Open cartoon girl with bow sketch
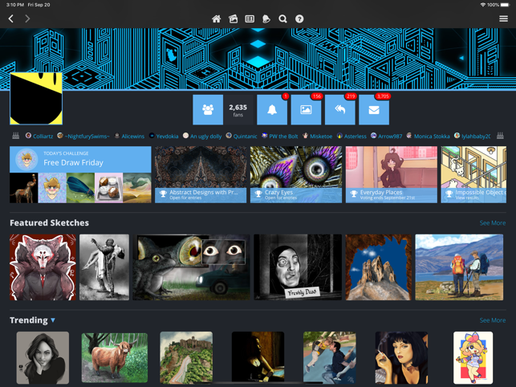The height and width of the screenshot is (387, 516). pos(473,357)
